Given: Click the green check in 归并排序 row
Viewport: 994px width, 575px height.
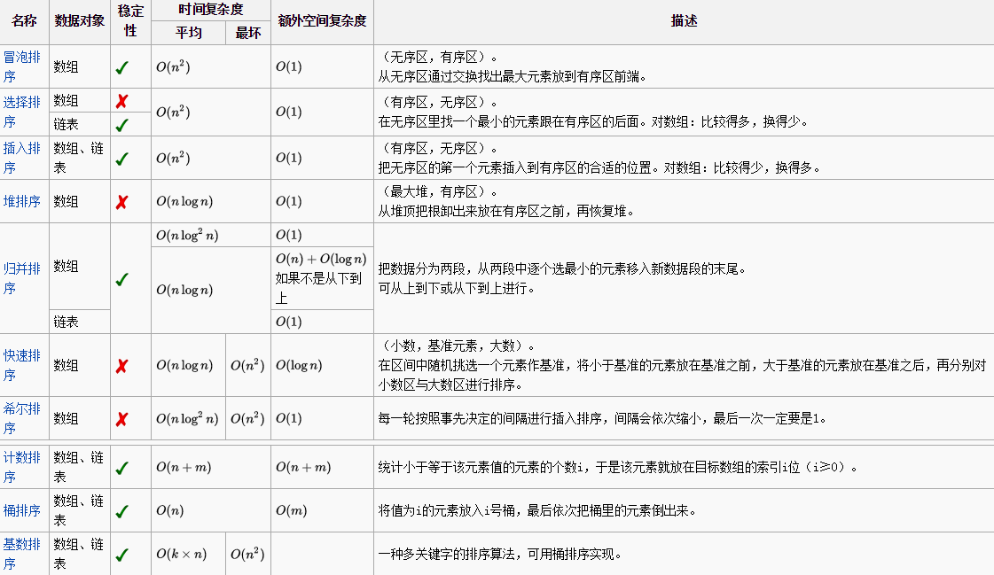Looking at the screenshot, I should point(122,279).
